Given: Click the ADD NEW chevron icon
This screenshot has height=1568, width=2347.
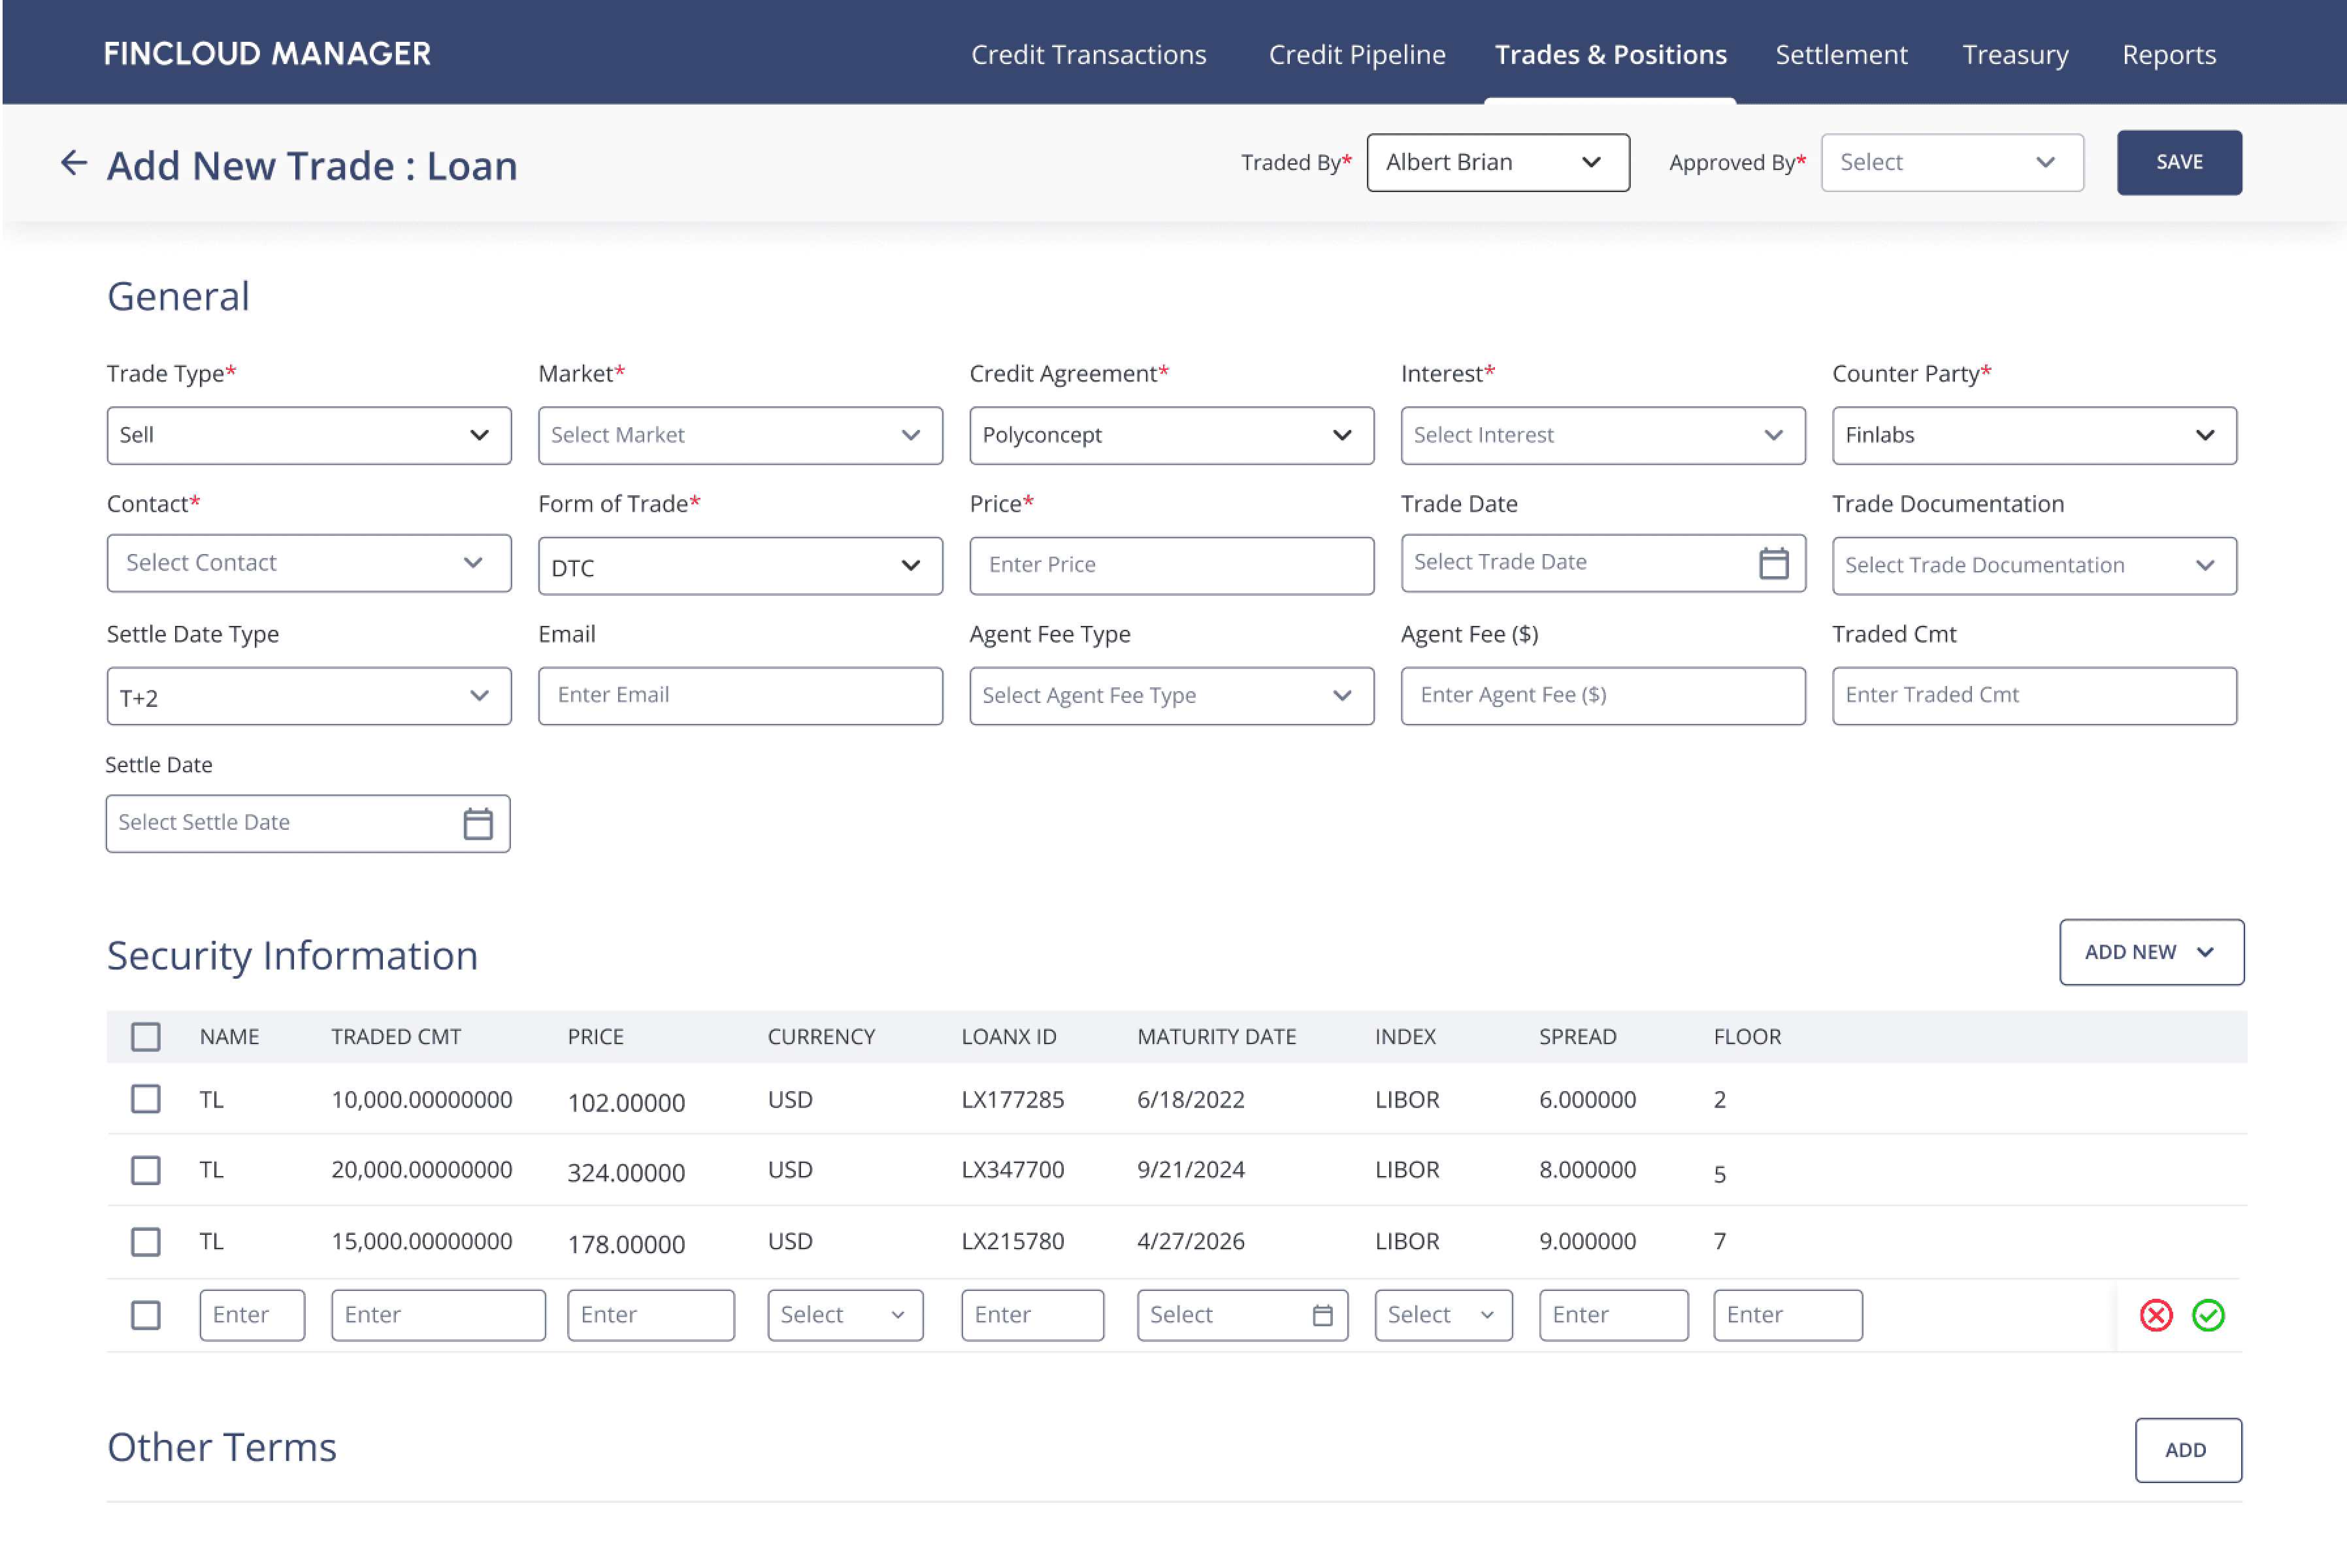Looking at the screenshot, I should [2206, 952].
